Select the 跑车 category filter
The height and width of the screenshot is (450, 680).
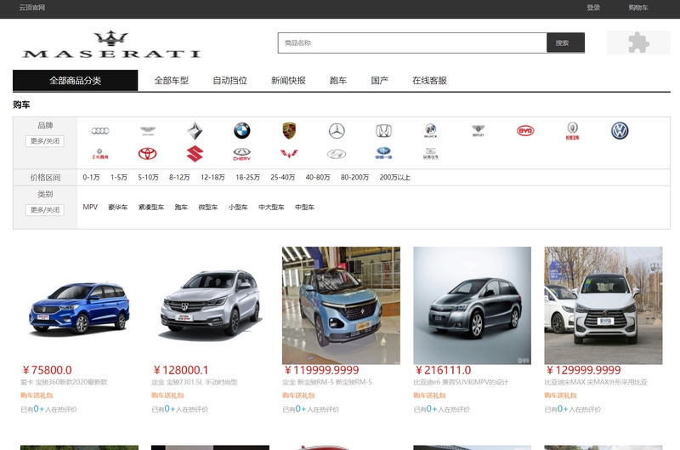(181, 207)
